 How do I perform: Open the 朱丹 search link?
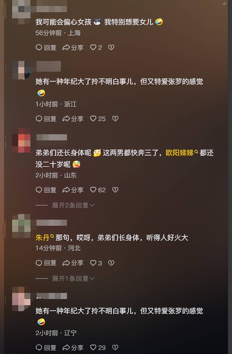click(x=45, y=238)
